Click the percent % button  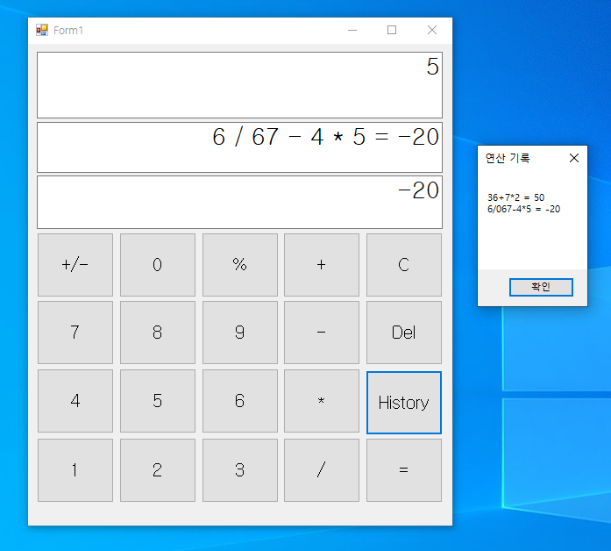coord(240,265)
